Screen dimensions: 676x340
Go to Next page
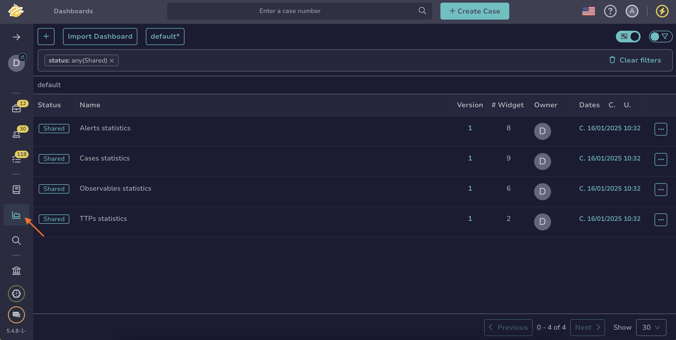tap(588, 328)
